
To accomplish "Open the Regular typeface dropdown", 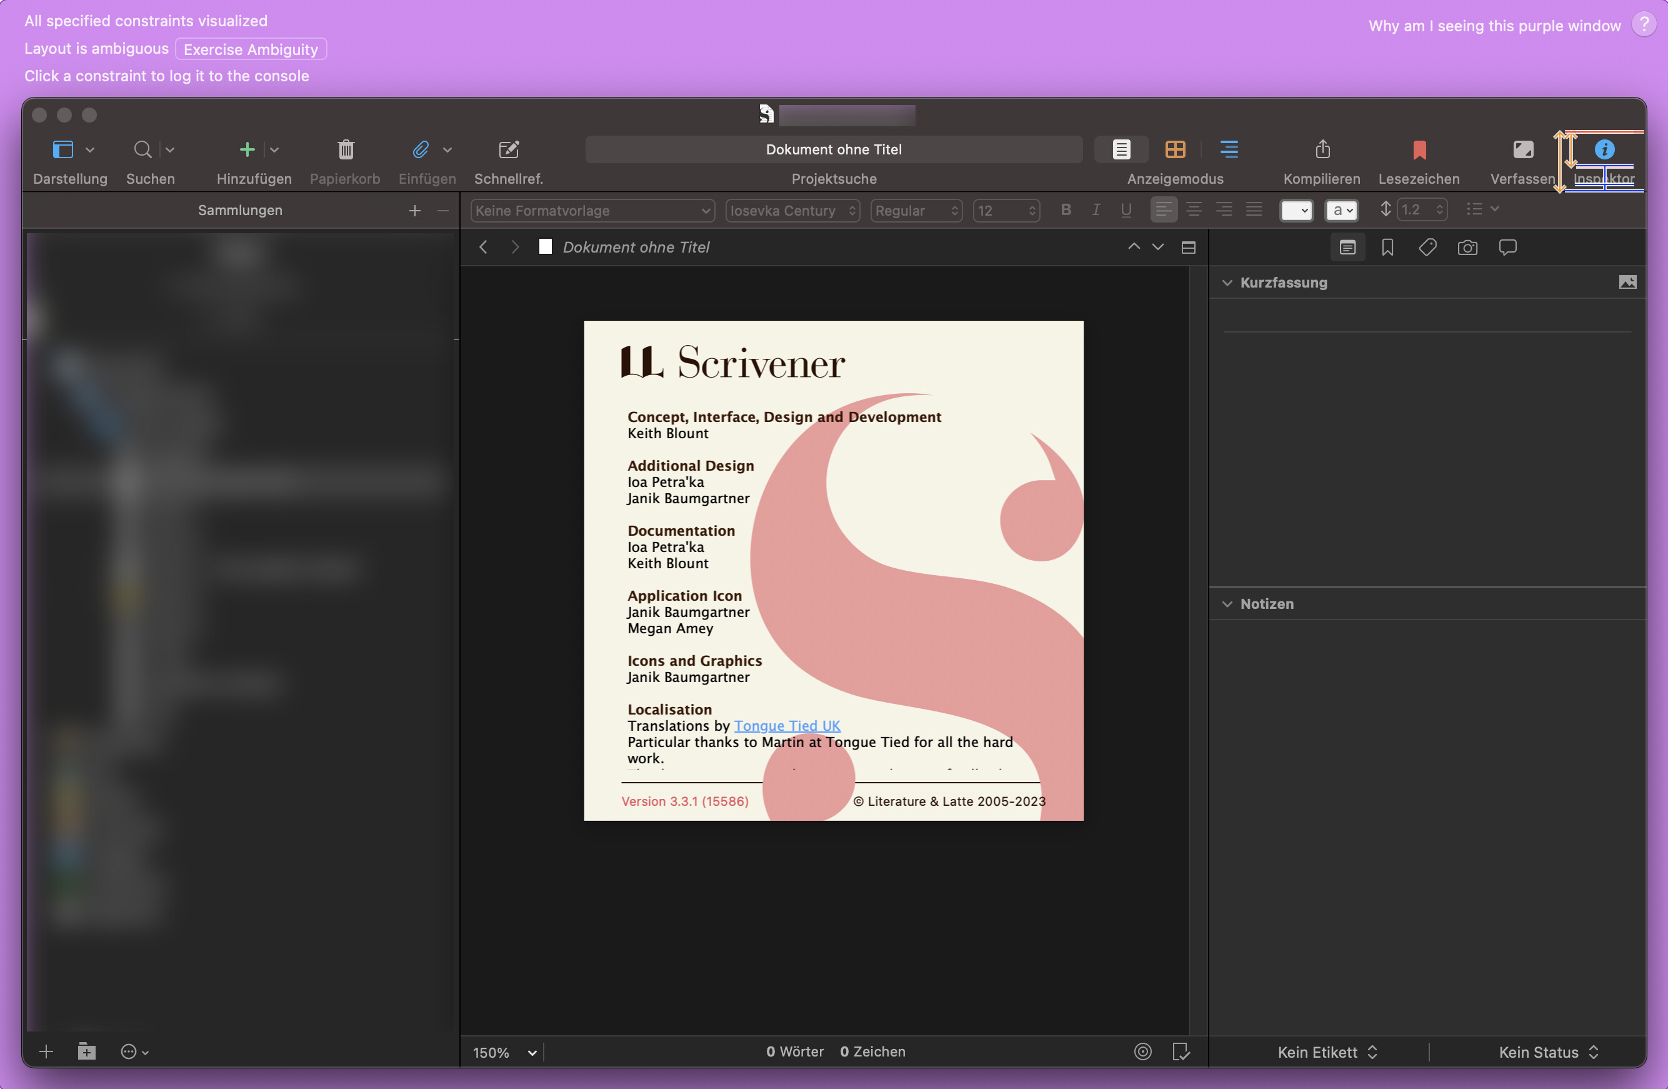I will pyautogui.click(x=916, y=211).
